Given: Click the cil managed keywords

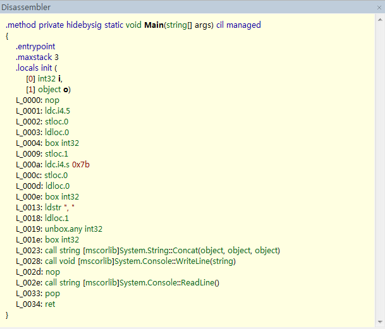Looking at the screenshot, I should point(238,25).
